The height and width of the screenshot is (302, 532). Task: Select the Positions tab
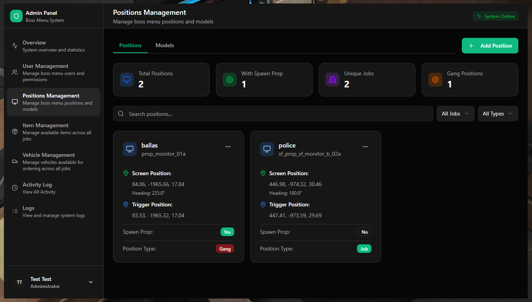click(130, 45)
